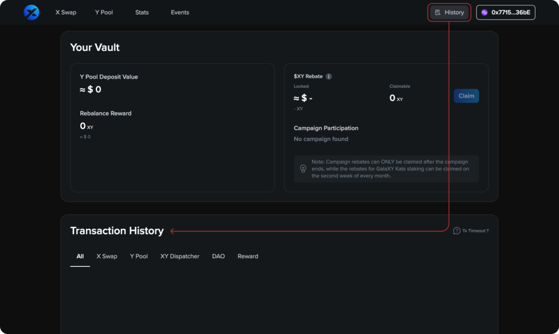Switch to the XY Dispatcher tab
This screenshot has height=334, width=559.
[x=180, y=257]
